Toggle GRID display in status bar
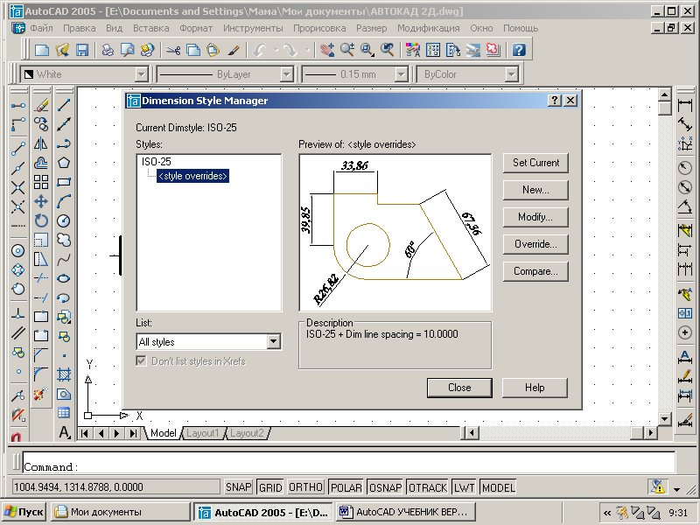 point(270,487)
